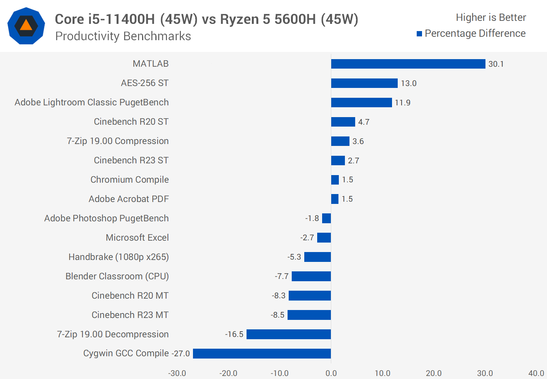Click the Cinebench R23 MT bar

pos(309,315)
